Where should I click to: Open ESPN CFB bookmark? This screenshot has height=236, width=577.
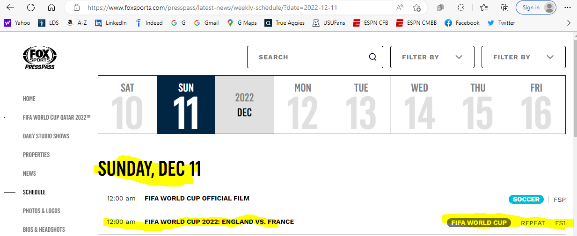pos(371,23)
